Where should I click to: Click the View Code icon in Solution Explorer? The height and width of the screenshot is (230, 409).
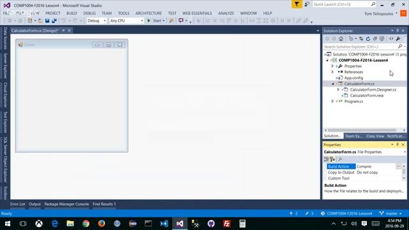(x=391, y=39)
